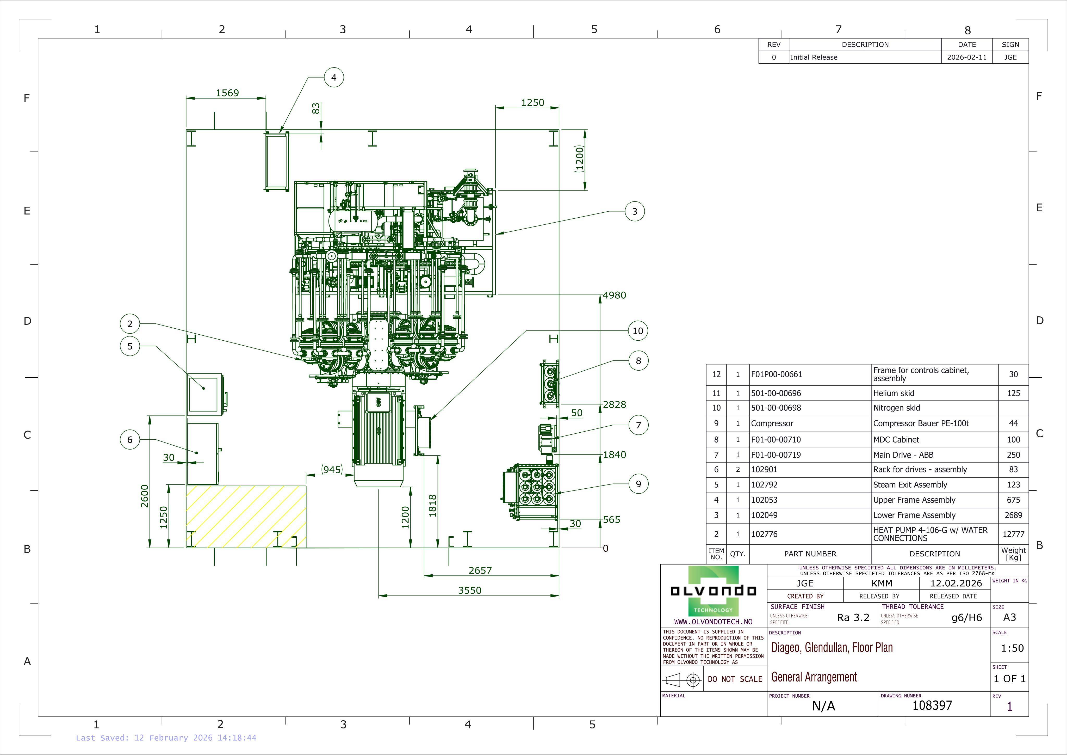Click the Nitrogen skid description cell

[935, 408]
